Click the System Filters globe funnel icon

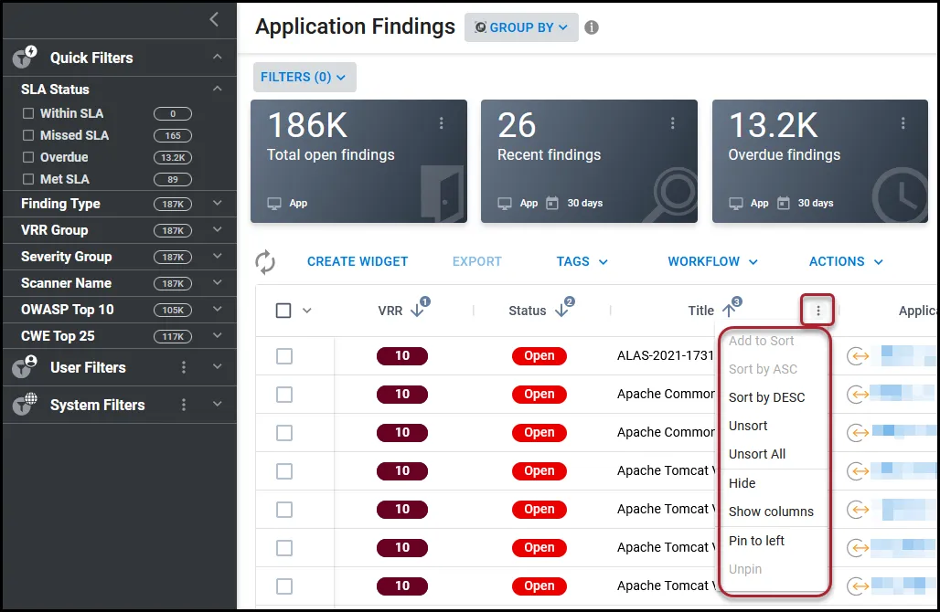coord(25,405)
